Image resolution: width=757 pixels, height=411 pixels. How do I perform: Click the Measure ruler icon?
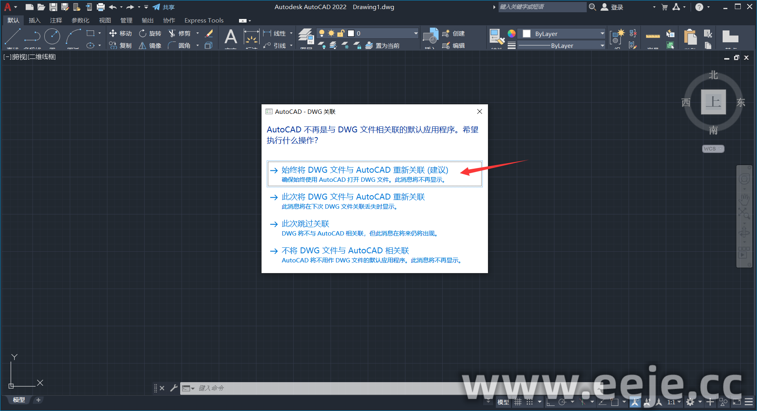pyautogui.click(x=653, y=36)
